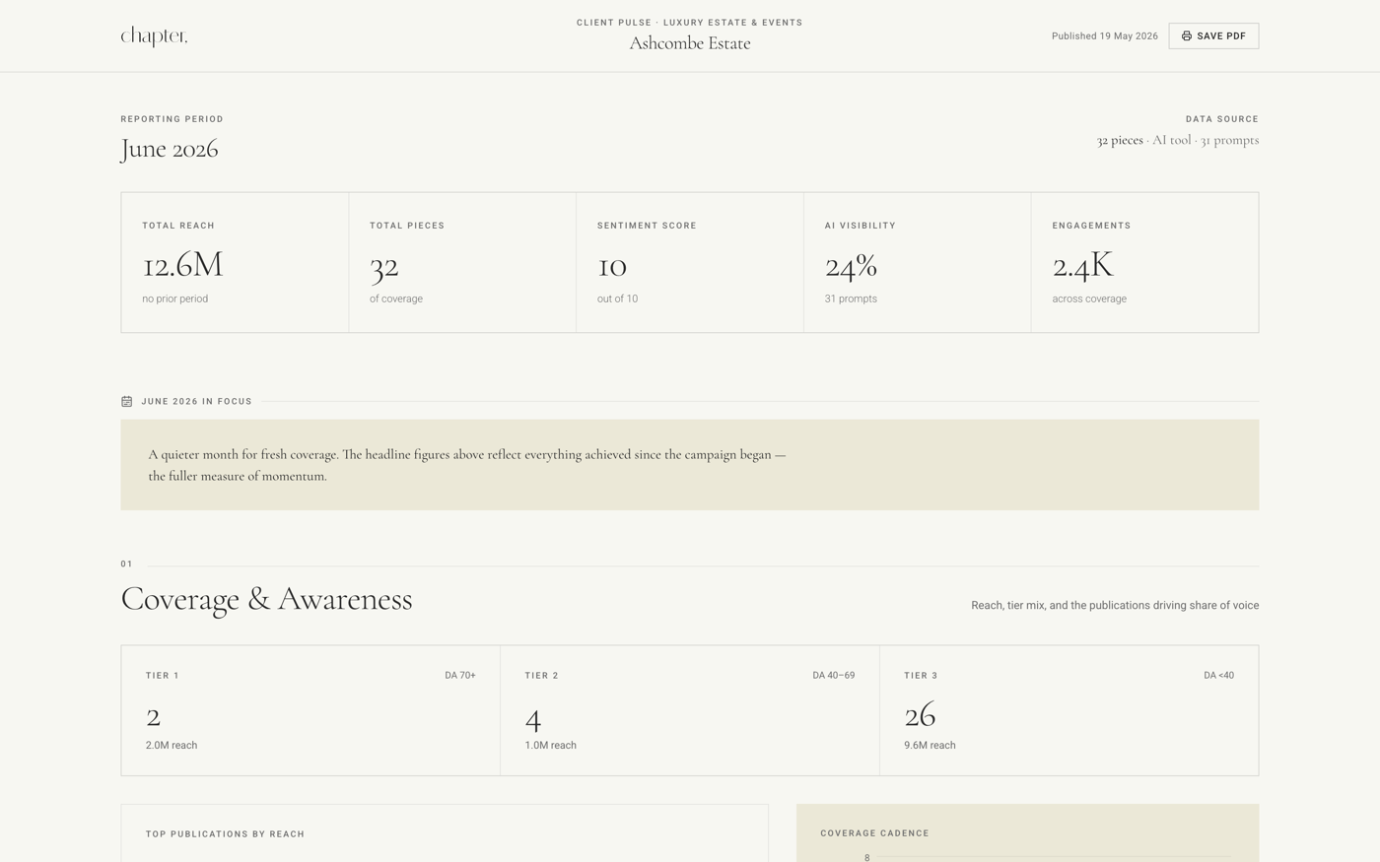
Task: Click 'Client Pulse · Luxury Estate & Events' header
Action: point(690,22)
